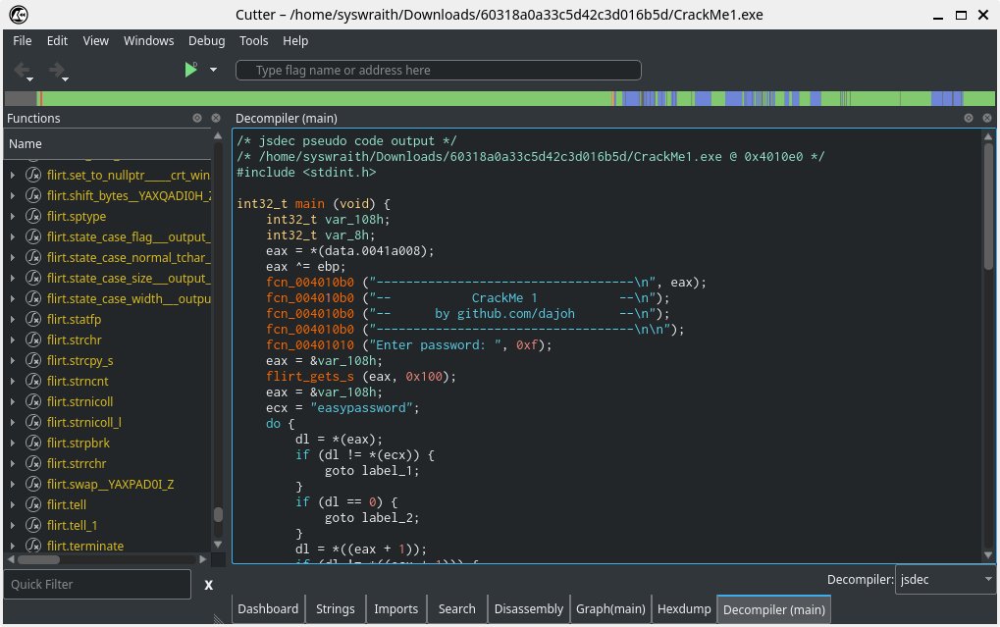The height and width of the screenshot is (627, 1000).
Task: Float the Decompiler panel with its dock icon
Action: [969, 118]
